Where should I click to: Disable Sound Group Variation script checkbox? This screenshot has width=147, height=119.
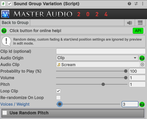tap(10, 4)
